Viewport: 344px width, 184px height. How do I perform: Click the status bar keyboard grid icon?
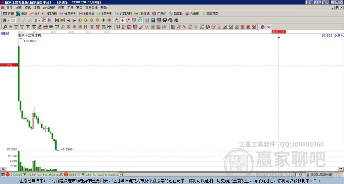click(x=3, y=175)
